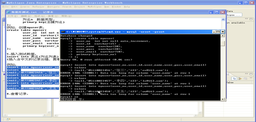
Task: Open Notepad's 格式(O) menu
Action: (x=39, y=16)
